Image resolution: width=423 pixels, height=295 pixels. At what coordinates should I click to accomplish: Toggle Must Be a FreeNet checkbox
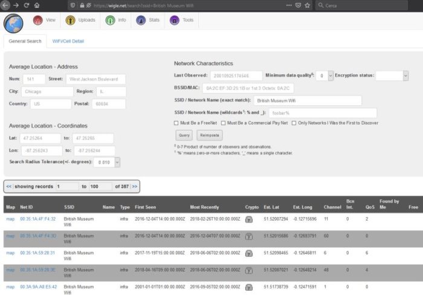click(176, 123)
